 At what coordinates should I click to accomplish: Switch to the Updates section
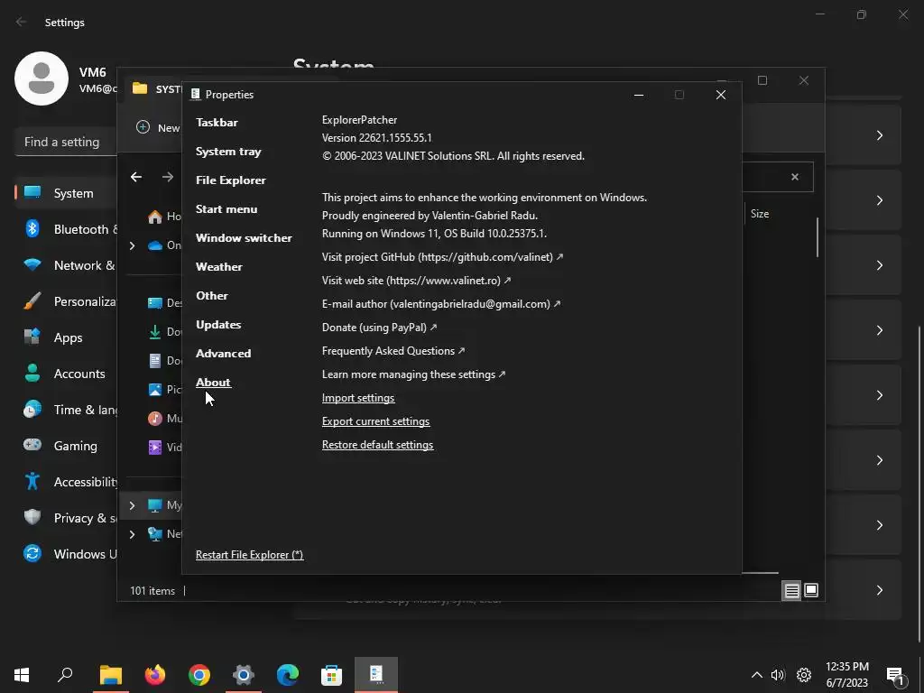click(x=218, y=325)
